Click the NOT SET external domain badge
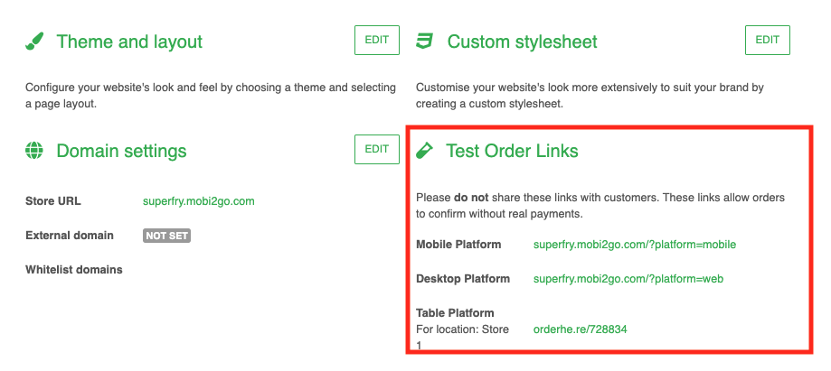The image size is (831, 371). (166, 236)
